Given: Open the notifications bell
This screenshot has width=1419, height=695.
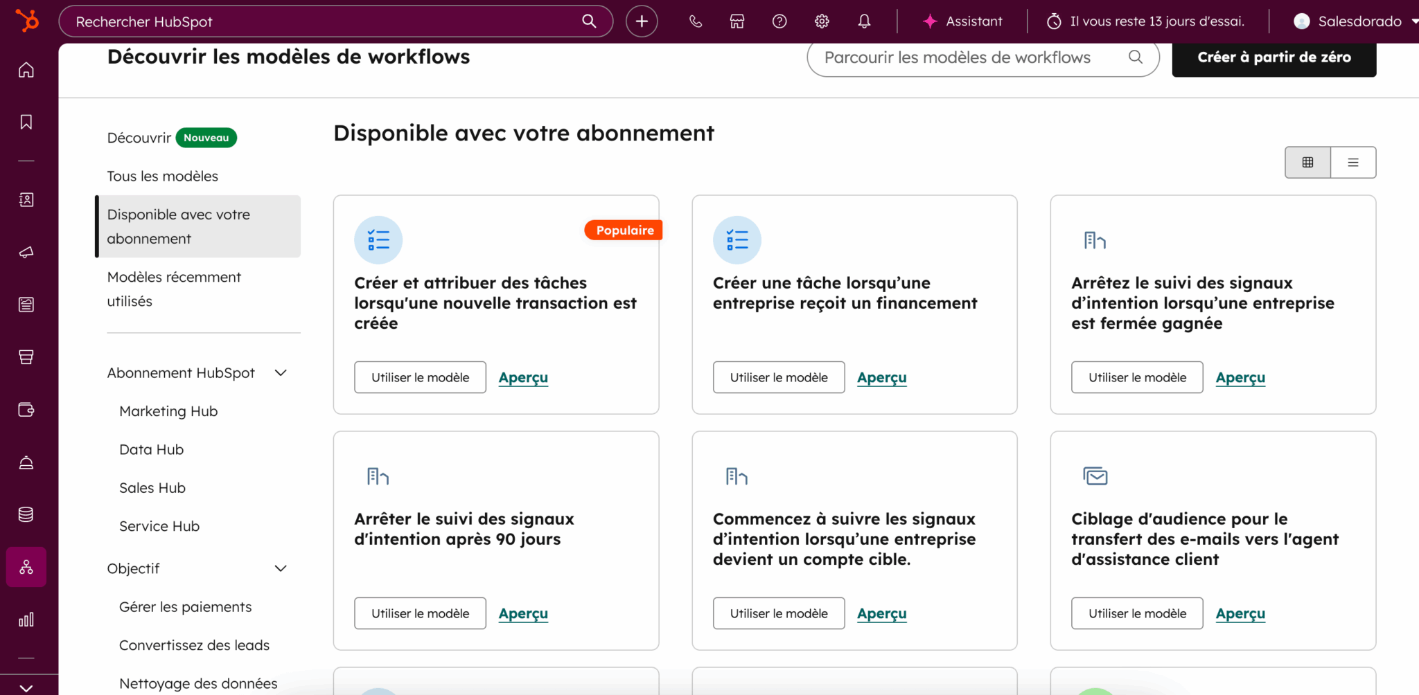Looking at the screenshot, I should (x=864, y=21).
